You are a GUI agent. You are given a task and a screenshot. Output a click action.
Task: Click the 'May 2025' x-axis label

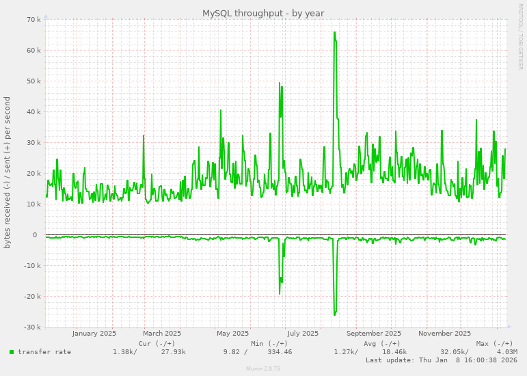[x=232, y=334]
